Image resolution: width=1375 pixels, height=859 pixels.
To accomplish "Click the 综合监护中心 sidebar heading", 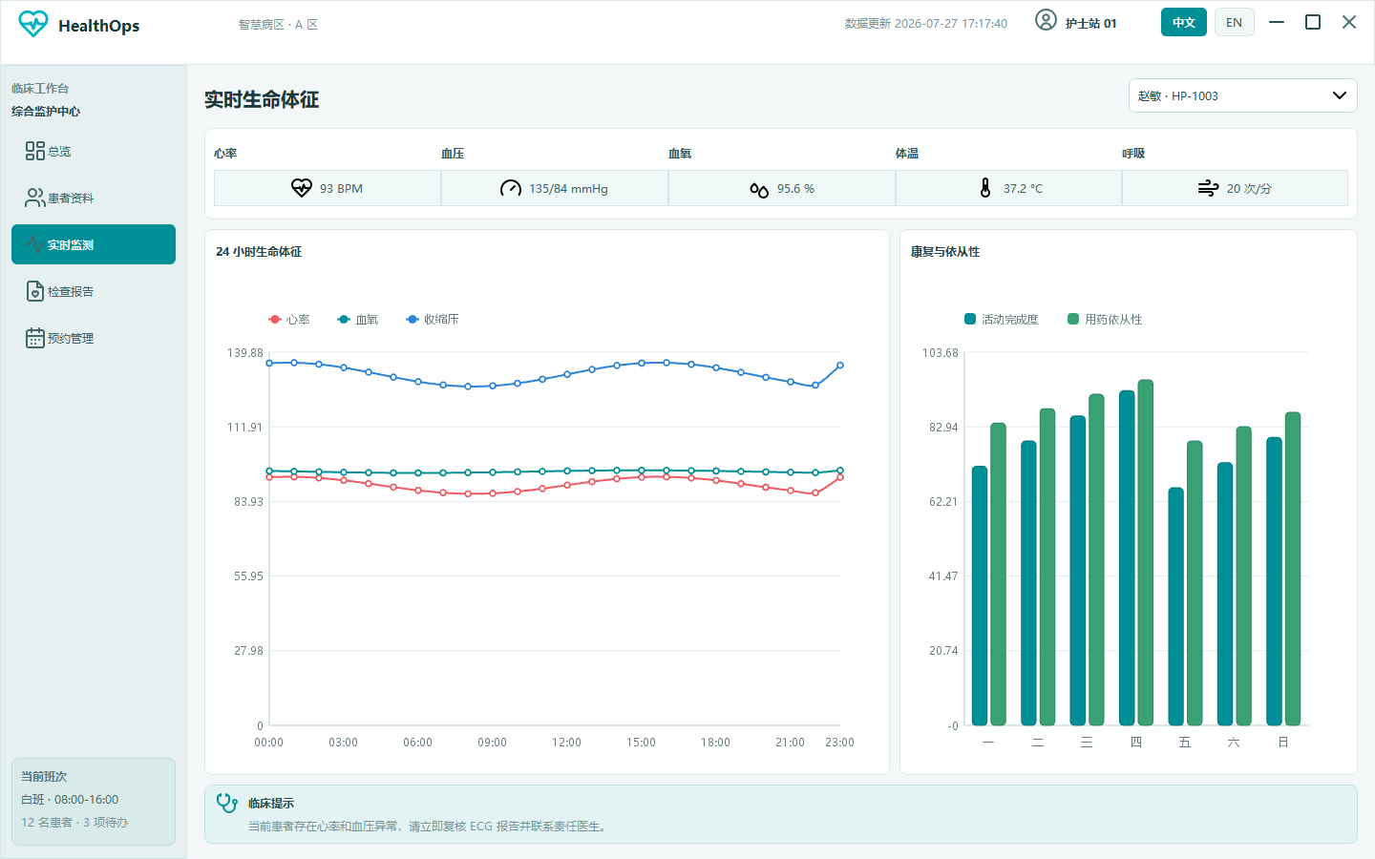I will point(46,112).
